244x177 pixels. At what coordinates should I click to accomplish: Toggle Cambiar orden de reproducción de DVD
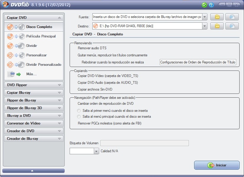106,104
